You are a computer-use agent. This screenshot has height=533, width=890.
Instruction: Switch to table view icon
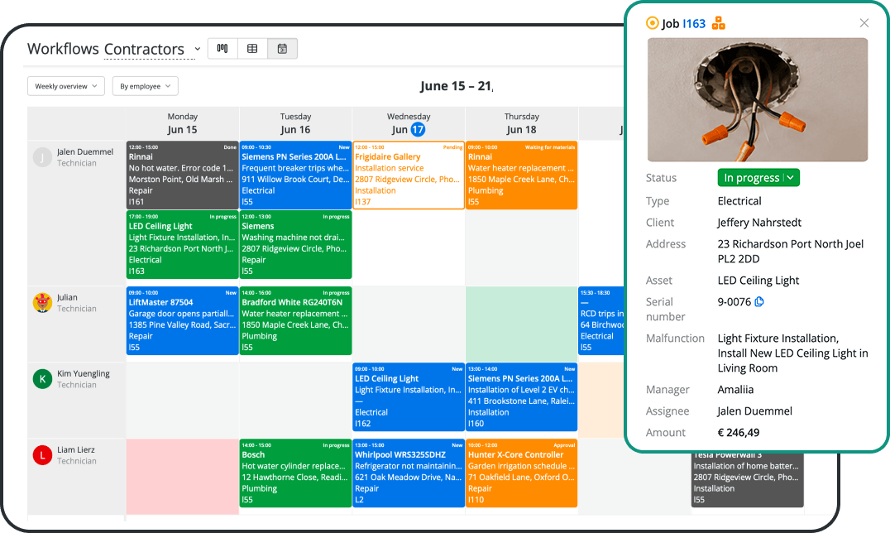click(x=252, y=49)
